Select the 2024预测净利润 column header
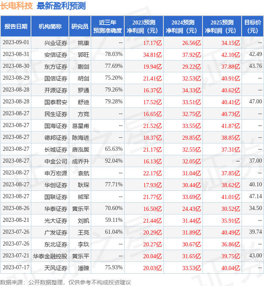Image resolution: width=264 pixels, height=286 pixels. point(183,27)
